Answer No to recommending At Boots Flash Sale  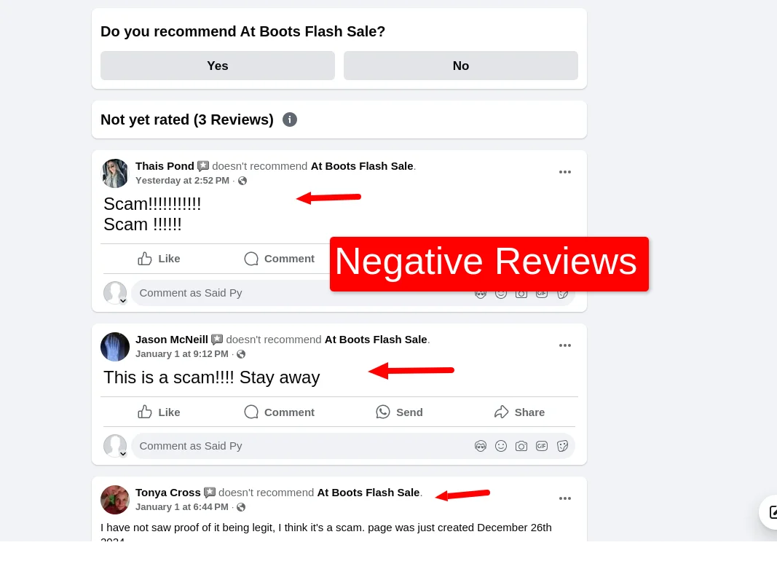click(461, 66)
